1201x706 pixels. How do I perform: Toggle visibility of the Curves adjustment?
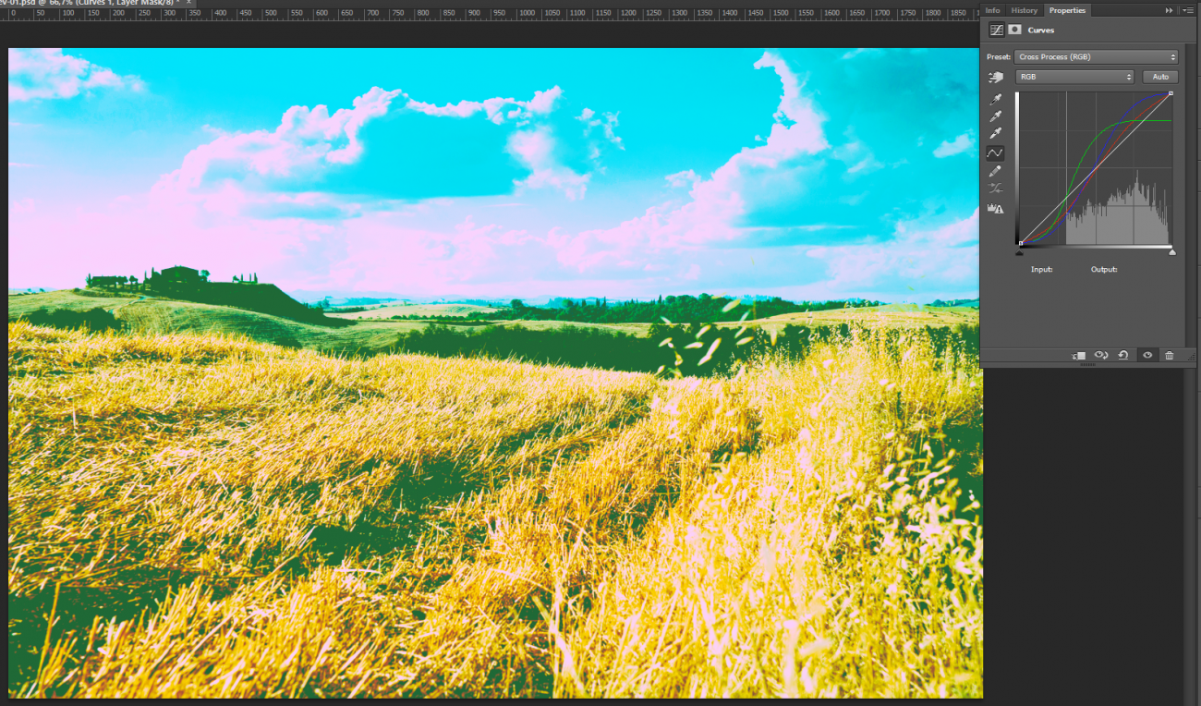pos(1147,354)
